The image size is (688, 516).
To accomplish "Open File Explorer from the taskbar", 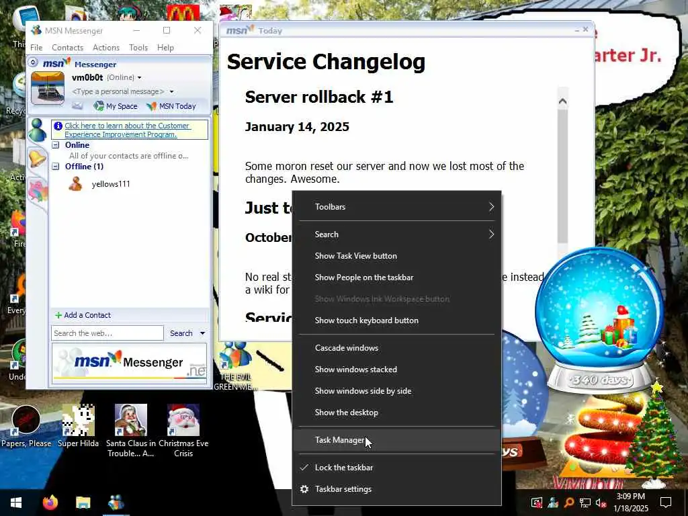I will [x=83, y=503].
